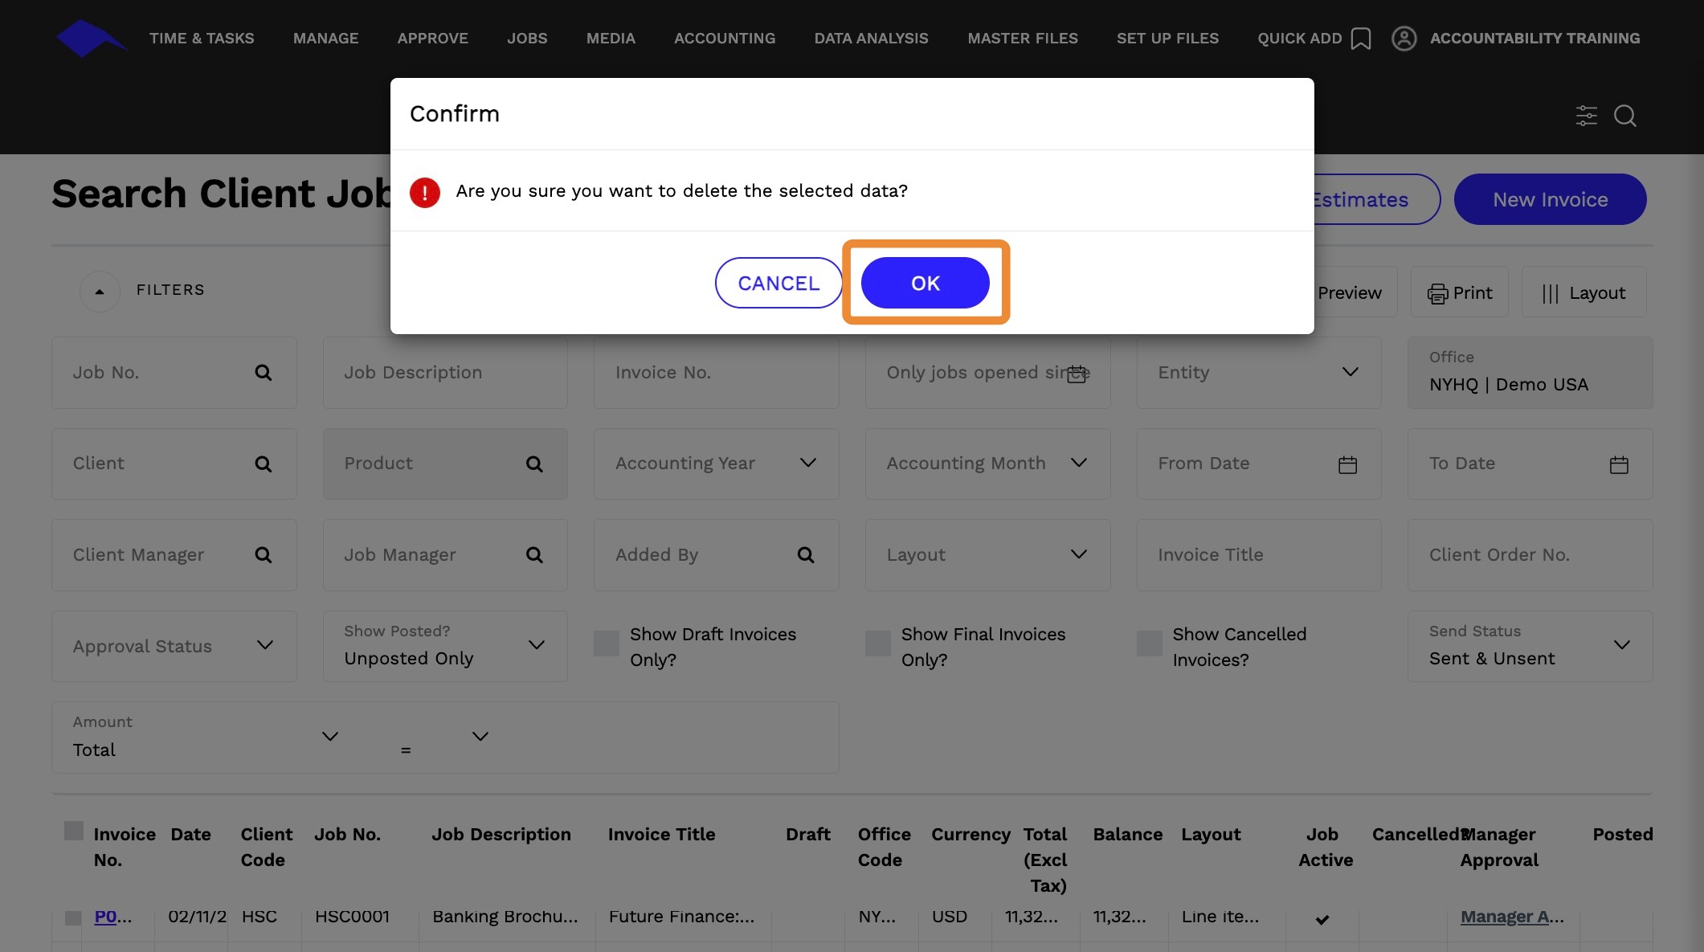Open the user profile account icon

(1404, 39)
